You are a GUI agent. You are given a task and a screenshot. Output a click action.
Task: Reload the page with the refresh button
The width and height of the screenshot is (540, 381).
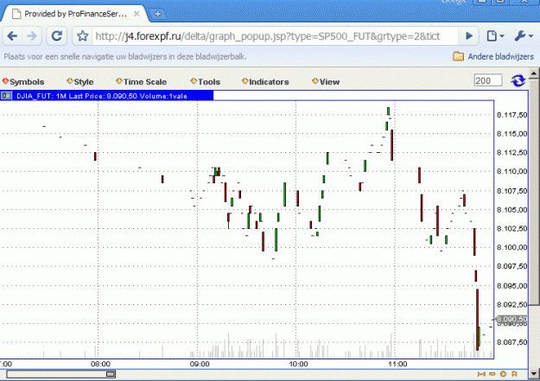[56, 35]
